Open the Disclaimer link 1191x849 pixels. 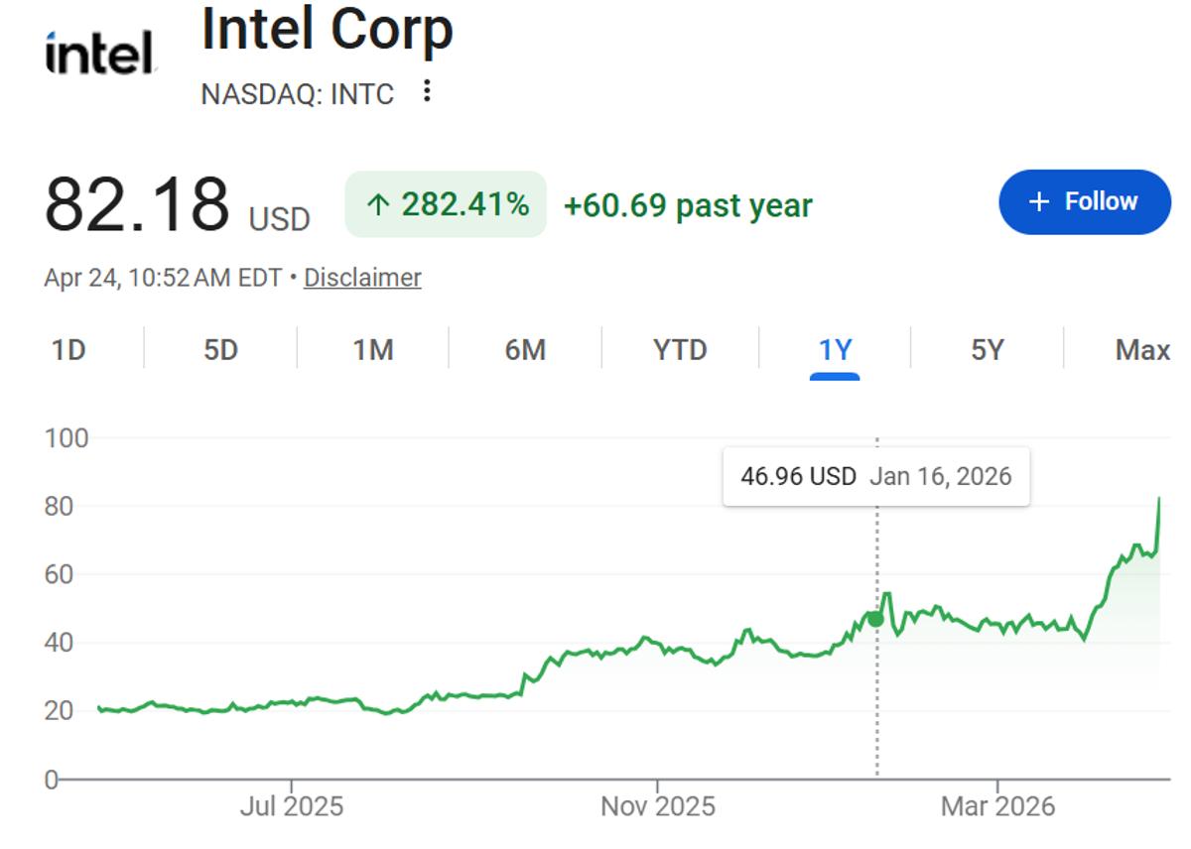click(x=362, y=278)
